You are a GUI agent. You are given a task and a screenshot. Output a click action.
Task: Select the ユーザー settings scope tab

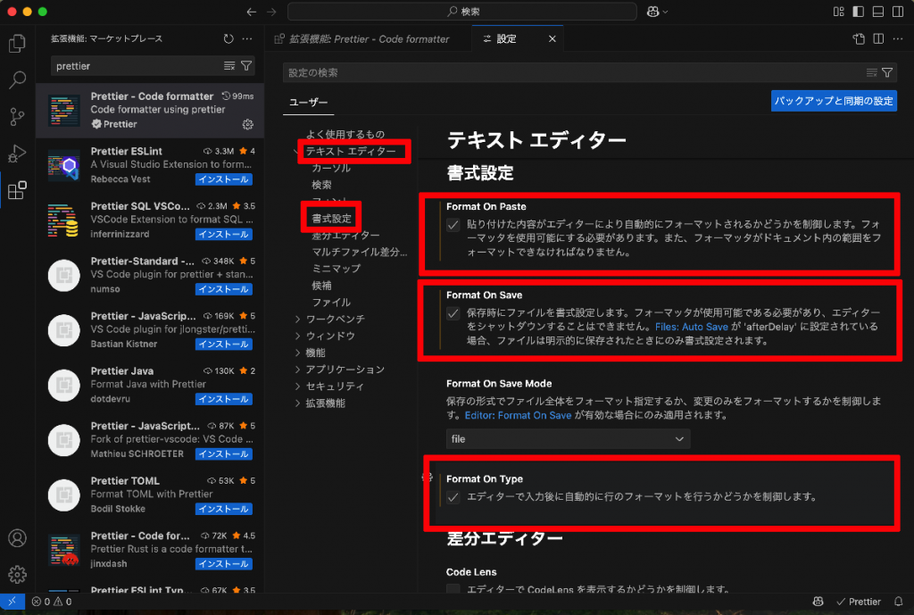point(308,102)
